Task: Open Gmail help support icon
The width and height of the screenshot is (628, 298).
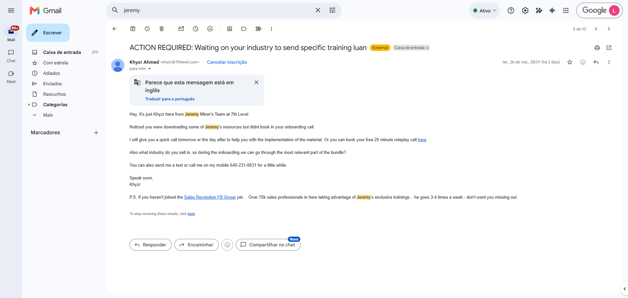Action: coord(511,10)
